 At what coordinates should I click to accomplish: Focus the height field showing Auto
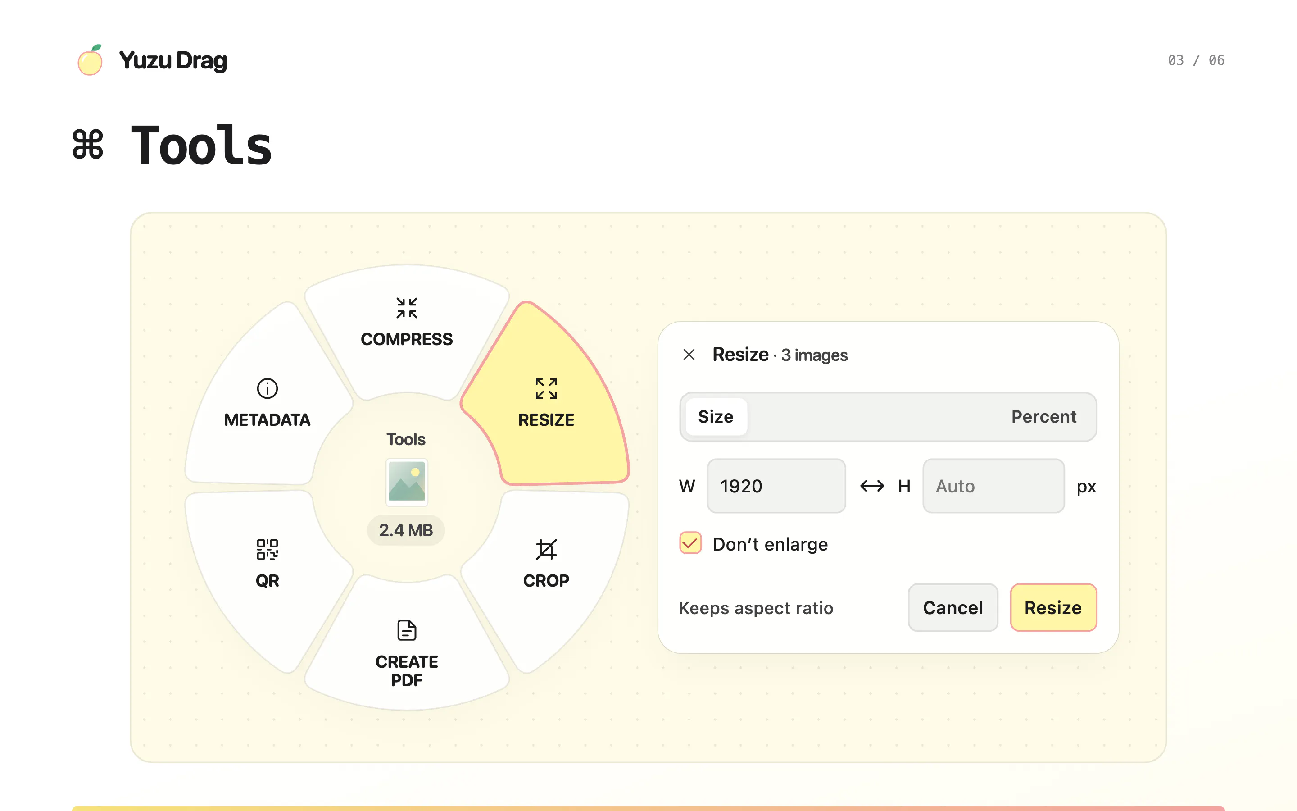click(993, 486)
